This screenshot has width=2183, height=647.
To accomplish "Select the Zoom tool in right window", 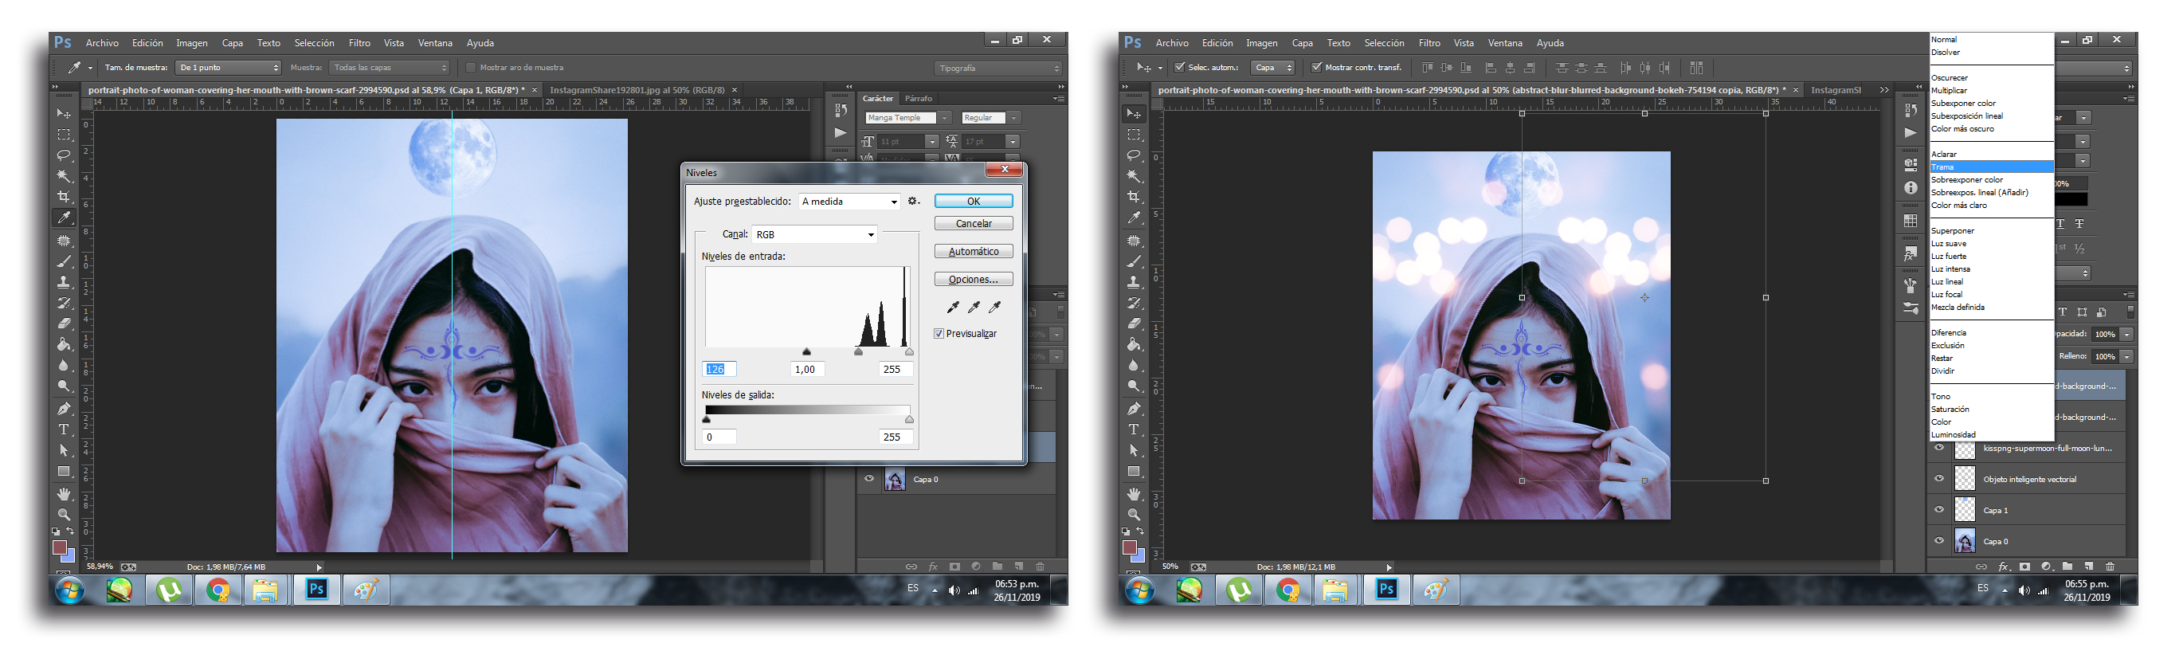I will [x=1134, y=515].
